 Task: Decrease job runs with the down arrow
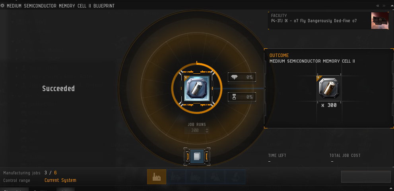(207, 132)
